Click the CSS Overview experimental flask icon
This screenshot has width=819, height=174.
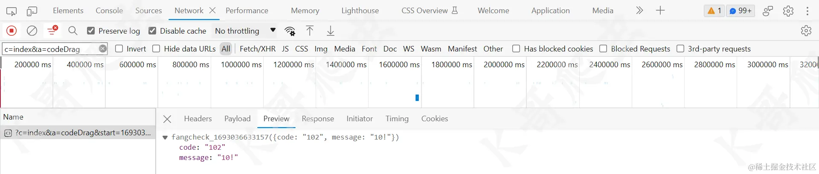[x=455, y=10]
